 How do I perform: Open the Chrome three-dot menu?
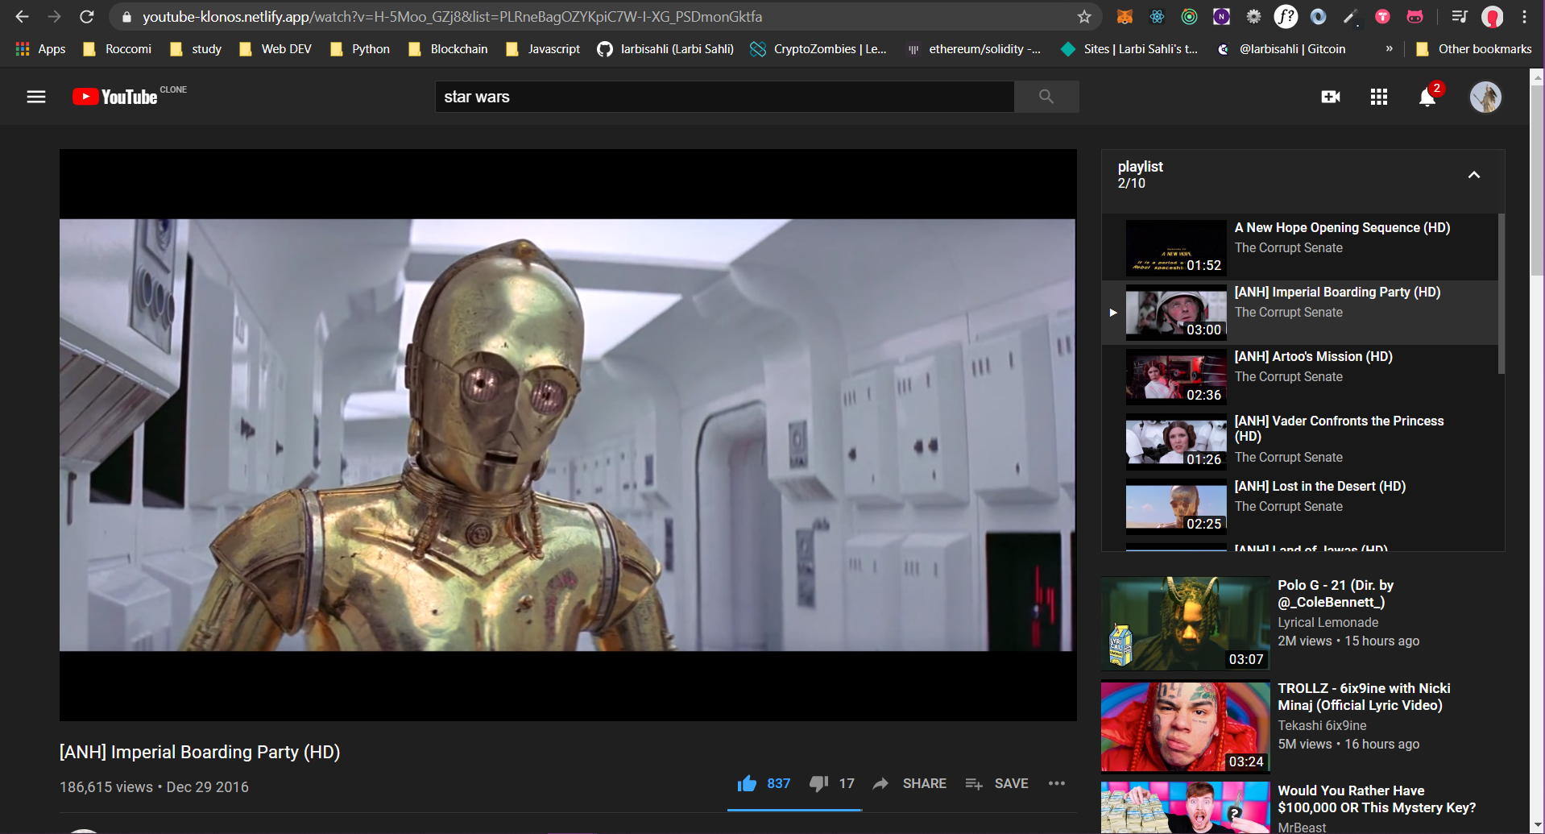point(1525,16)
